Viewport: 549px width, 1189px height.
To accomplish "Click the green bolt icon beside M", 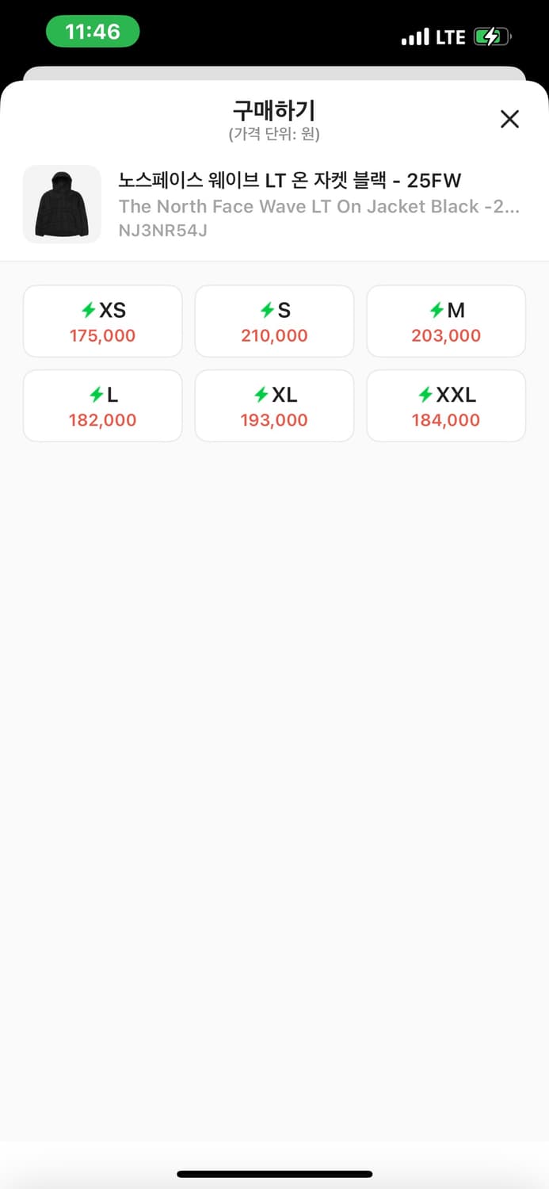I will (437, 310).
